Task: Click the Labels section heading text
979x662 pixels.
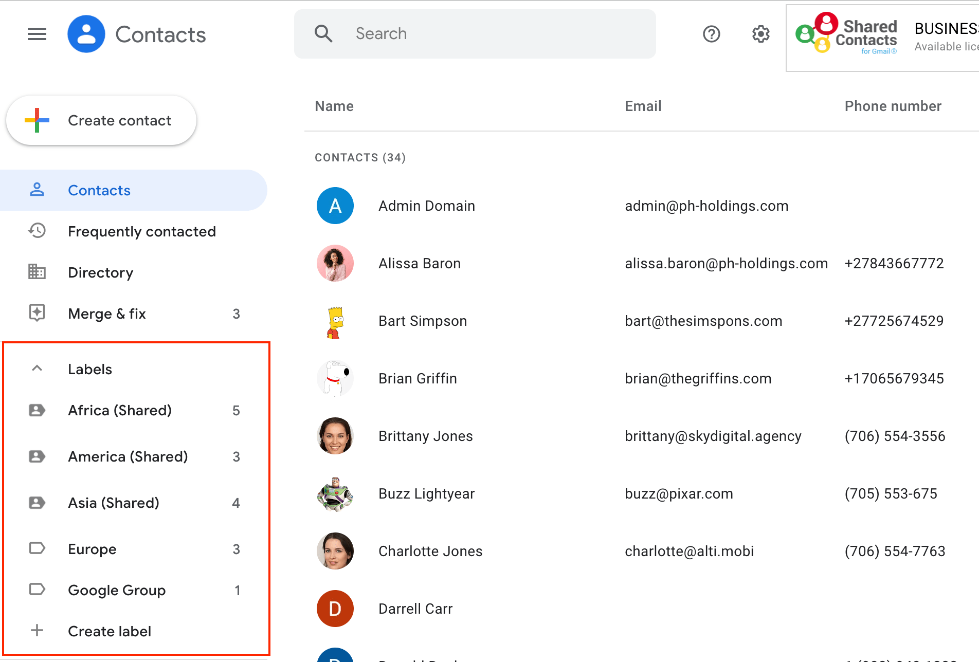Action: click(90, 369)
